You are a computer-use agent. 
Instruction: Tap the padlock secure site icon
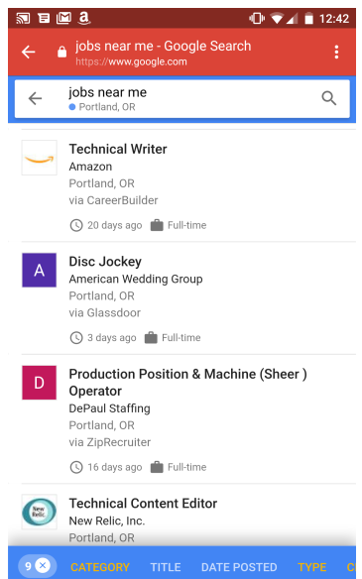[62, 53]
